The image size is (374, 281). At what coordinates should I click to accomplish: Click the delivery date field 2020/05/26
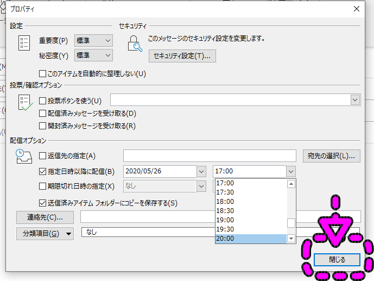[160, 171]
